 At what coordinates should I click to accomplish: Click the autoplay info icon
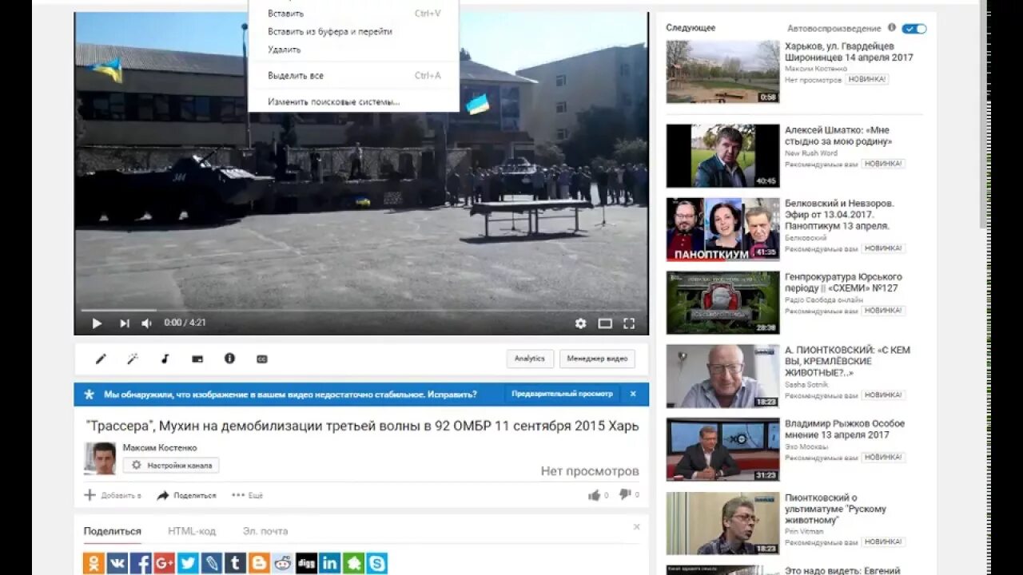click(892, 28)
